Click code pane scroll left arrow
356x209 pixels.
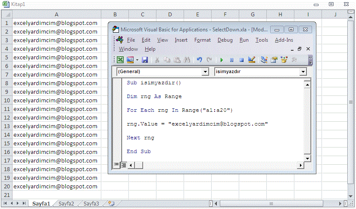(131, 165)
